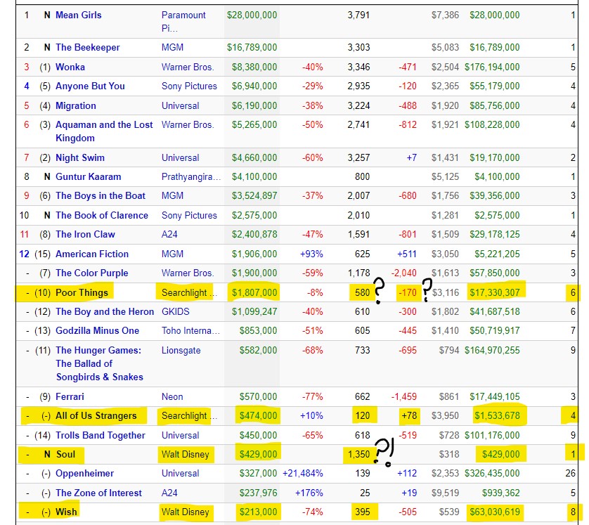Click the Night Swim title
Viewport: 589px width, 525px height.
80,158
